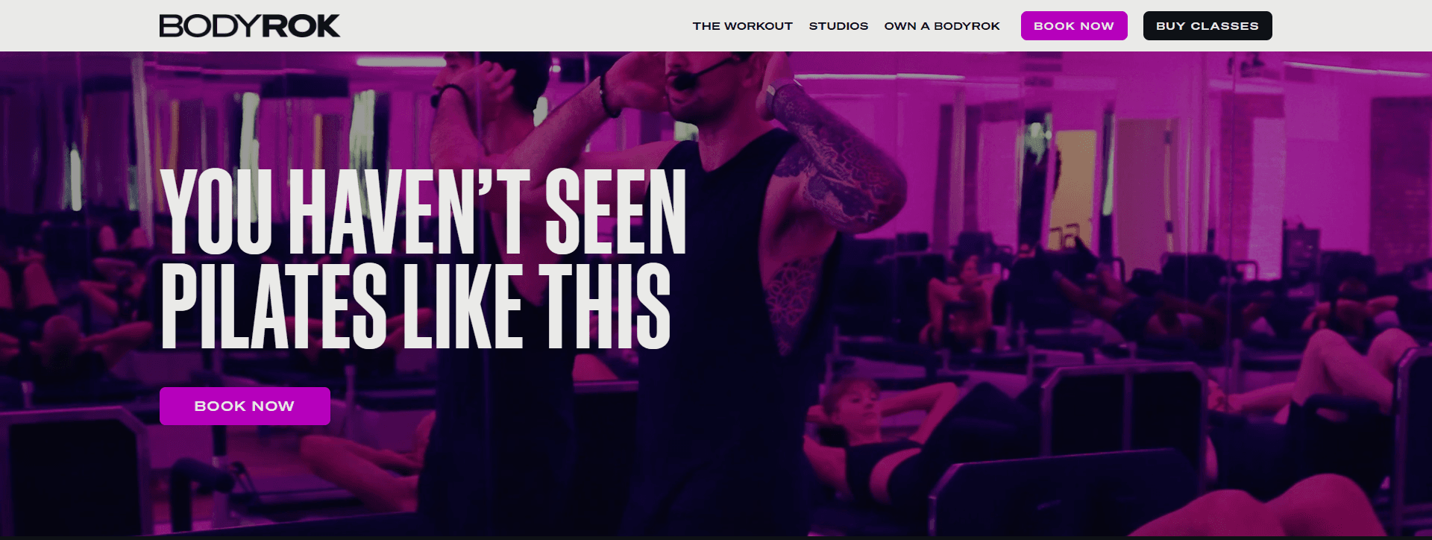
Task: Click the 'Pilates Like This' headline line
Action: (416, 306)
